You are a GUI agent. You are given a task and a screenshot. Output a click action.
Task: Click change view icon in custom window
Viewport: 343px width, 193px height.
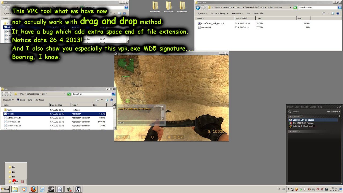point(324,13)
